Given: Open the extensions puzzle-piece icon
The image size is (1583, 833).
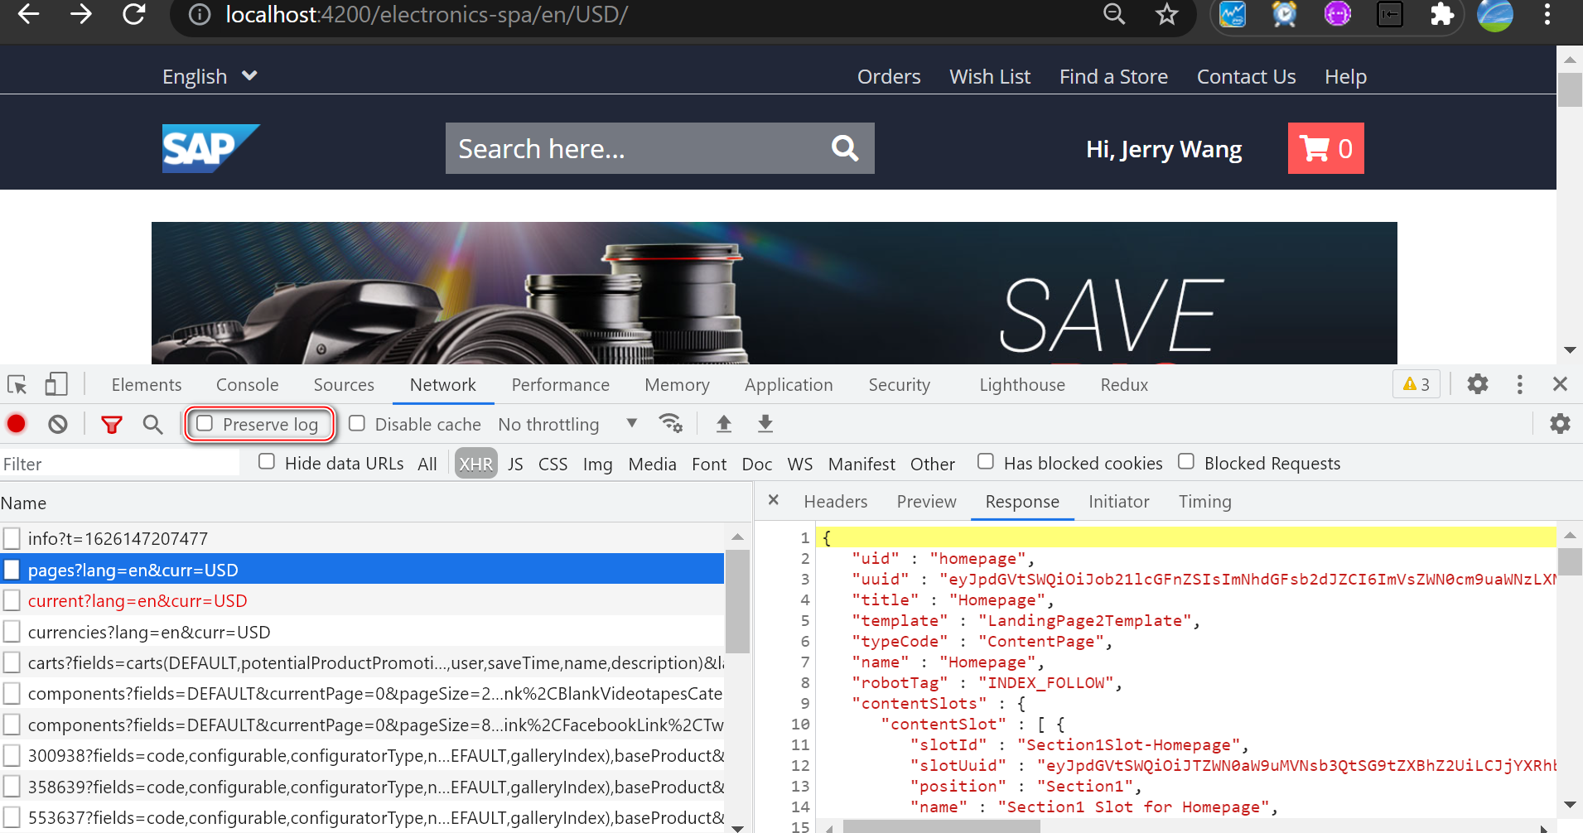Looking at the screenshot, I should [1442, 14].
